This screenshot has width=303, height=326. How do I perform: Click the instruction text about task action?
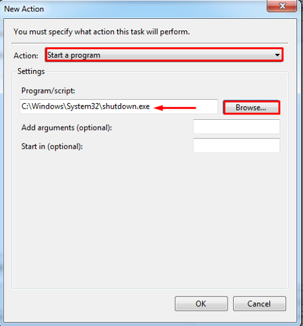[102, 32]
